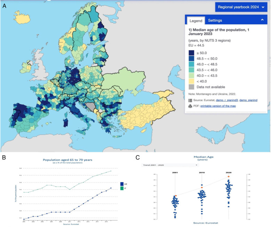Viewport: 271px width, 227px height.
Task: Click the orange 2020 median age dot
Action: click(x=229, y=177)
